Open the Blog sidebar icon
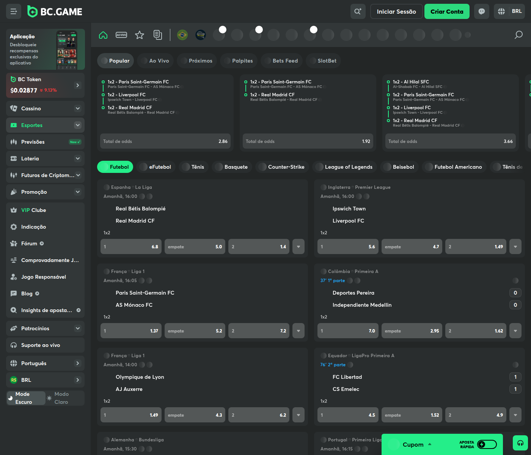The width and height of the screenshot is (531, 455). click(x=14, y=293)
